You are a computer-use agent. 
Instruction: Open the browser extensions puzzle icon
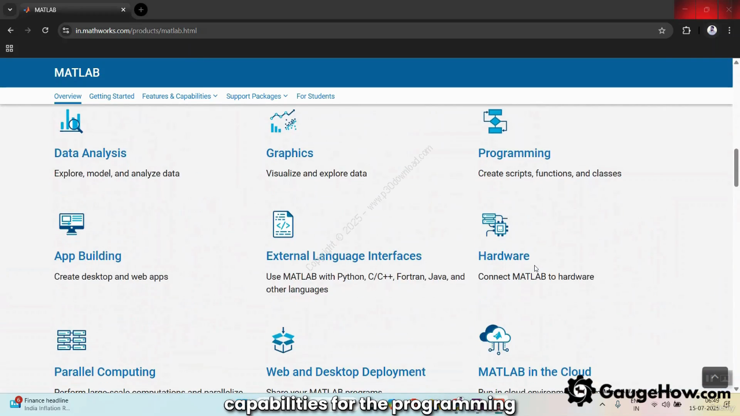[x=686, y=31]
